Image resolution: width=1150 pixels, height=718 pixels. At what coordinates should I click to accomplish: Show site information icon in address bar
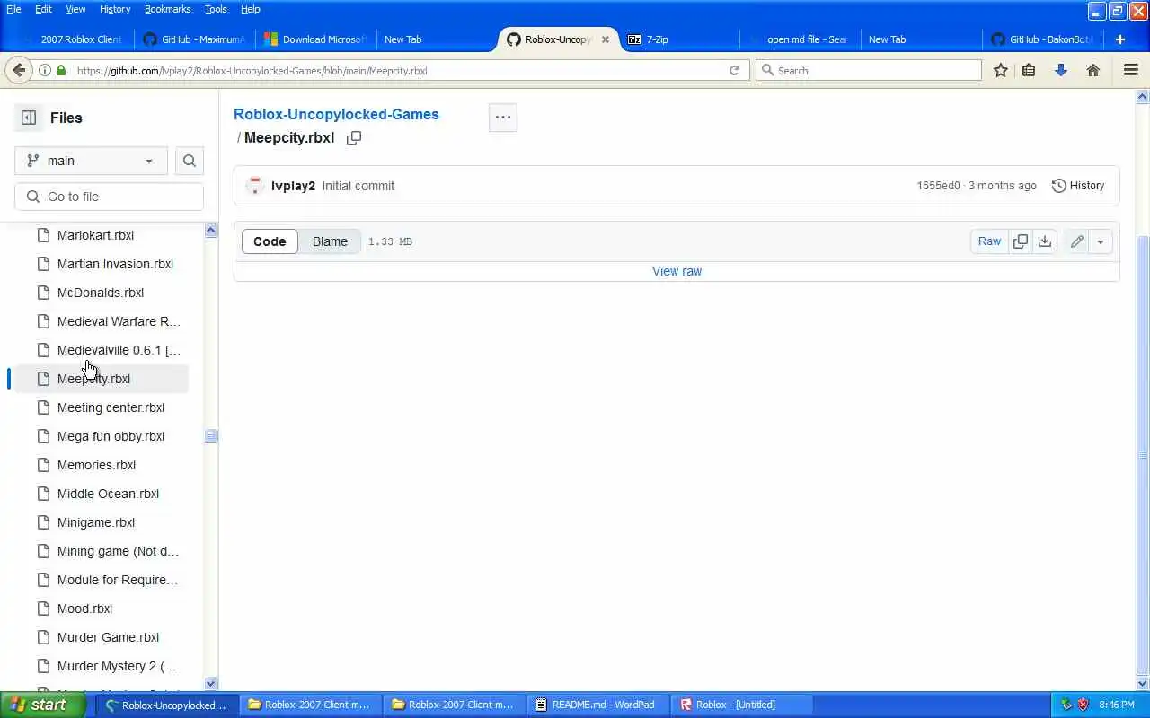point(44,70)
